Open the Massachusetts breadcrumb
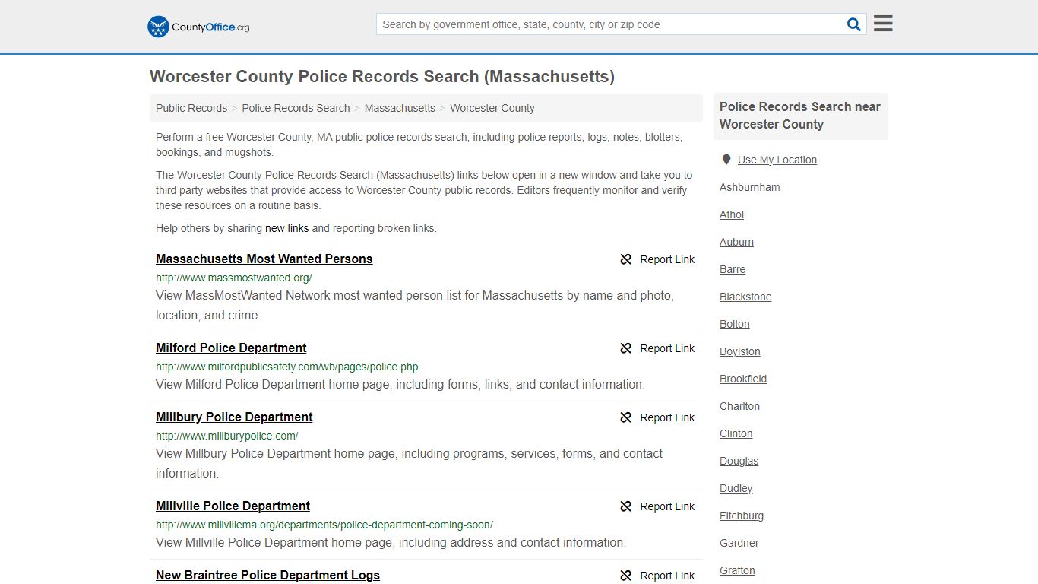This screenshot has width=1038, height=584. [400, 108]
